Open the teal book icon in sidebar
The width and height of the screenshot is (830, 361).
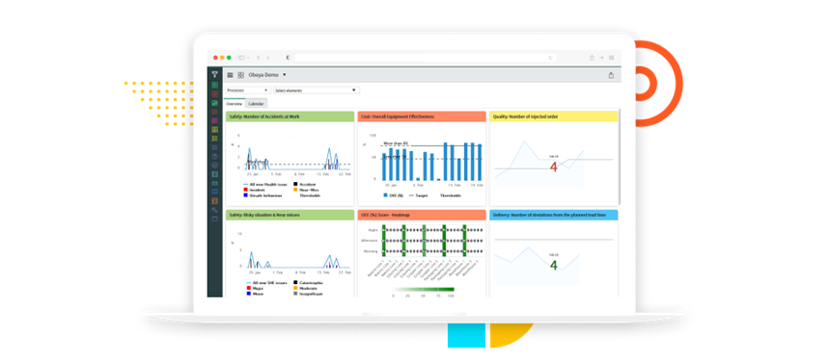(x=215, y=174)
